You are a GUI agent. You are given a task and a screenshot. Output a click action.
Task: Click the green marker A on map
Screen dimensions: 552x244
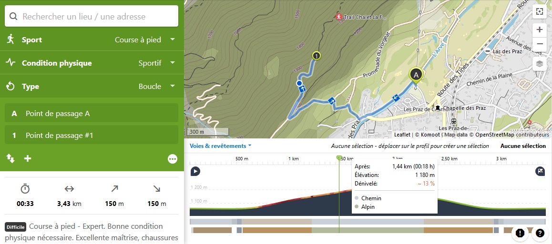[416, 75]
